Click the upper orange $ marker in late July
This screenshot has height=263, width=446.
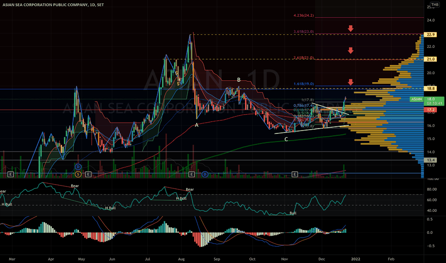(x=177, y=73)
